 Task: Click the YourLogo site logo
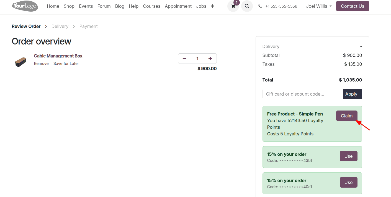tap(25, 6)
